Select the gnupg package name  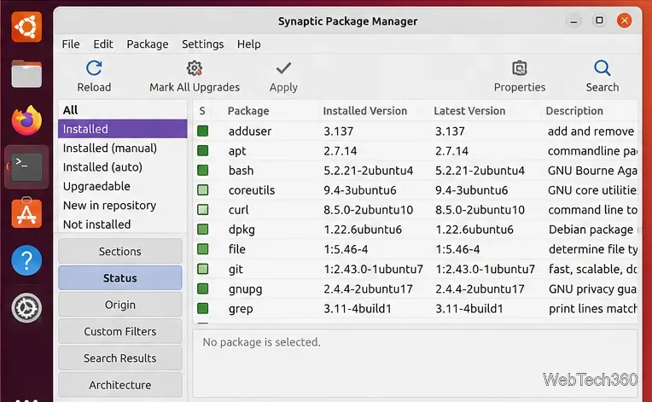coord(245,289)
